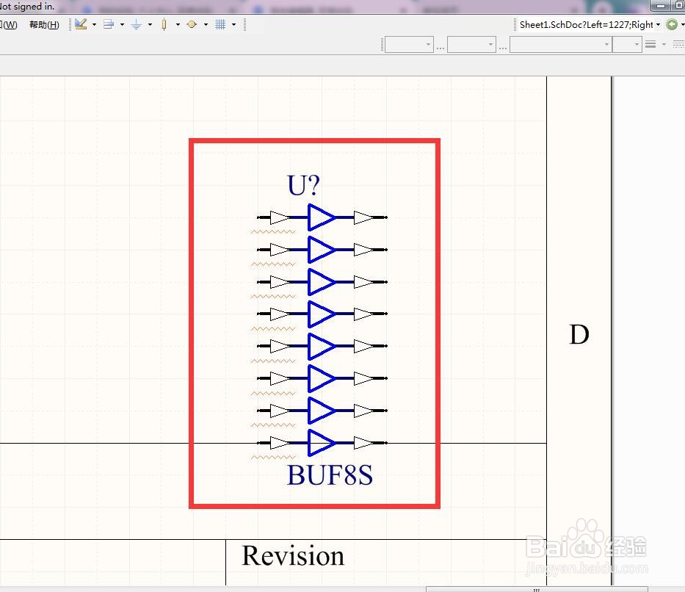Expand the grids dropdown arrow
Viewport: 685px width, 592px height.
point(233,25)
